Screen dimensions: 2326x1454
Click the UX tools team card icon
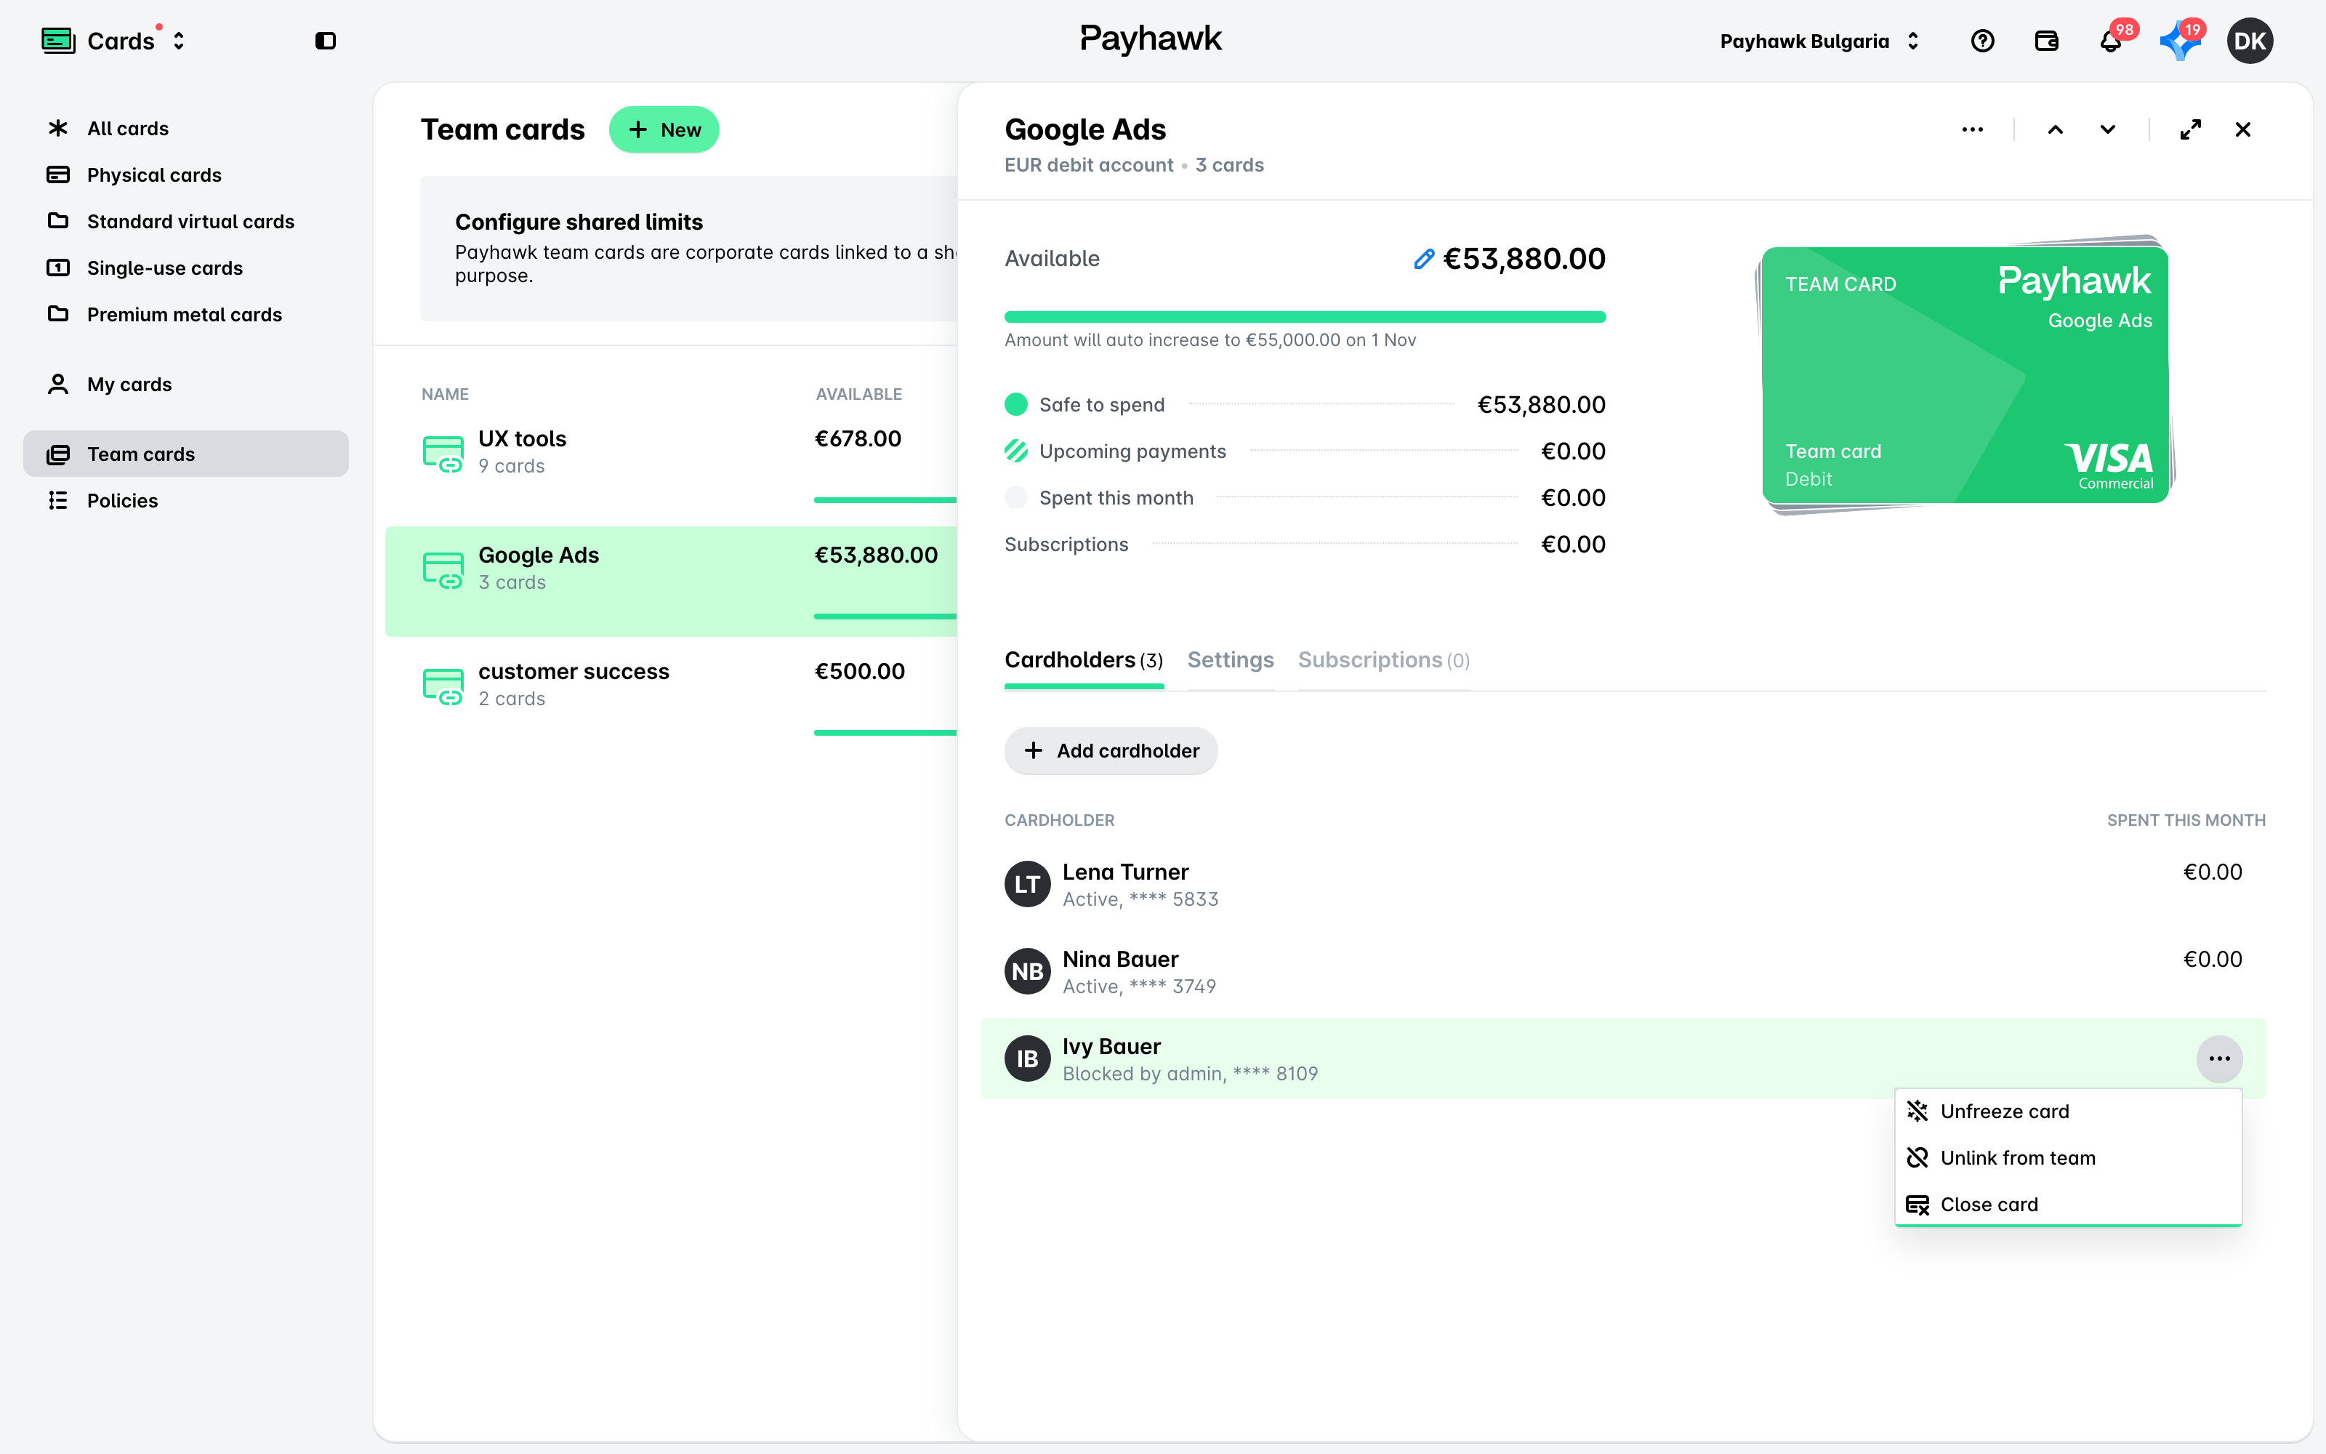coord(443,454)
